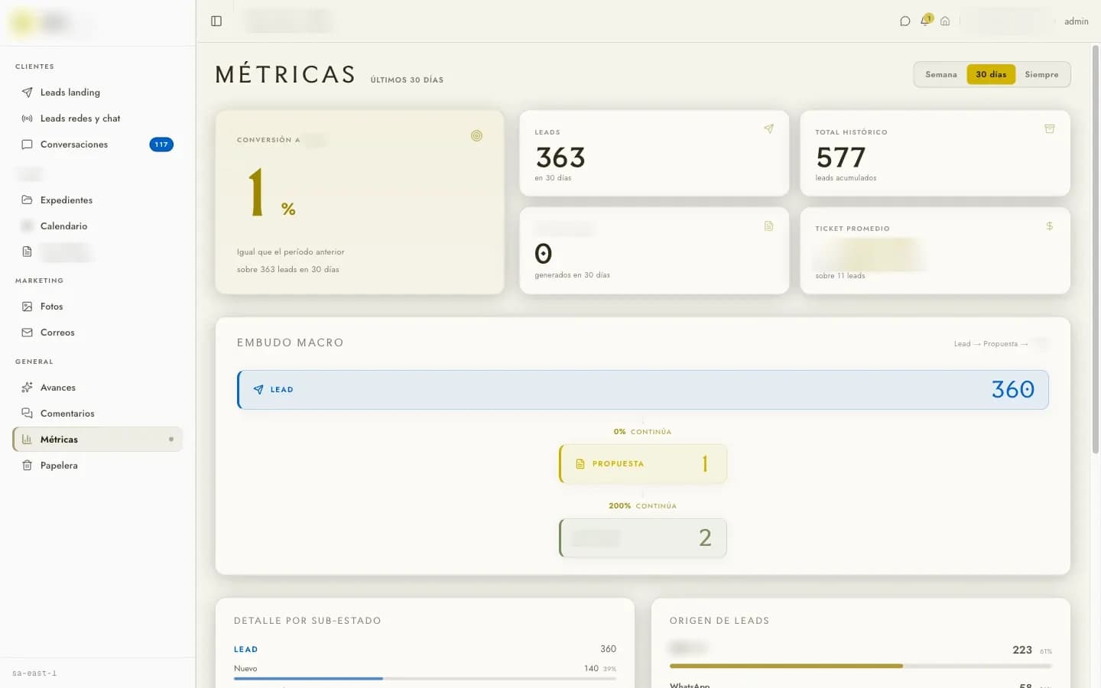Click the target icon in Conversión card
Image resolution: width=1101 pixels, height=688 pixels.
click(476, 136)
